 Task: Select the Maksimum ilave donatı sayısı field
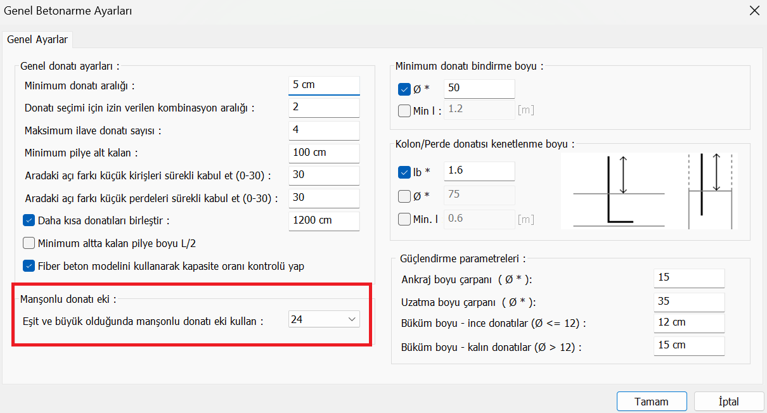[x=324, y=130]
